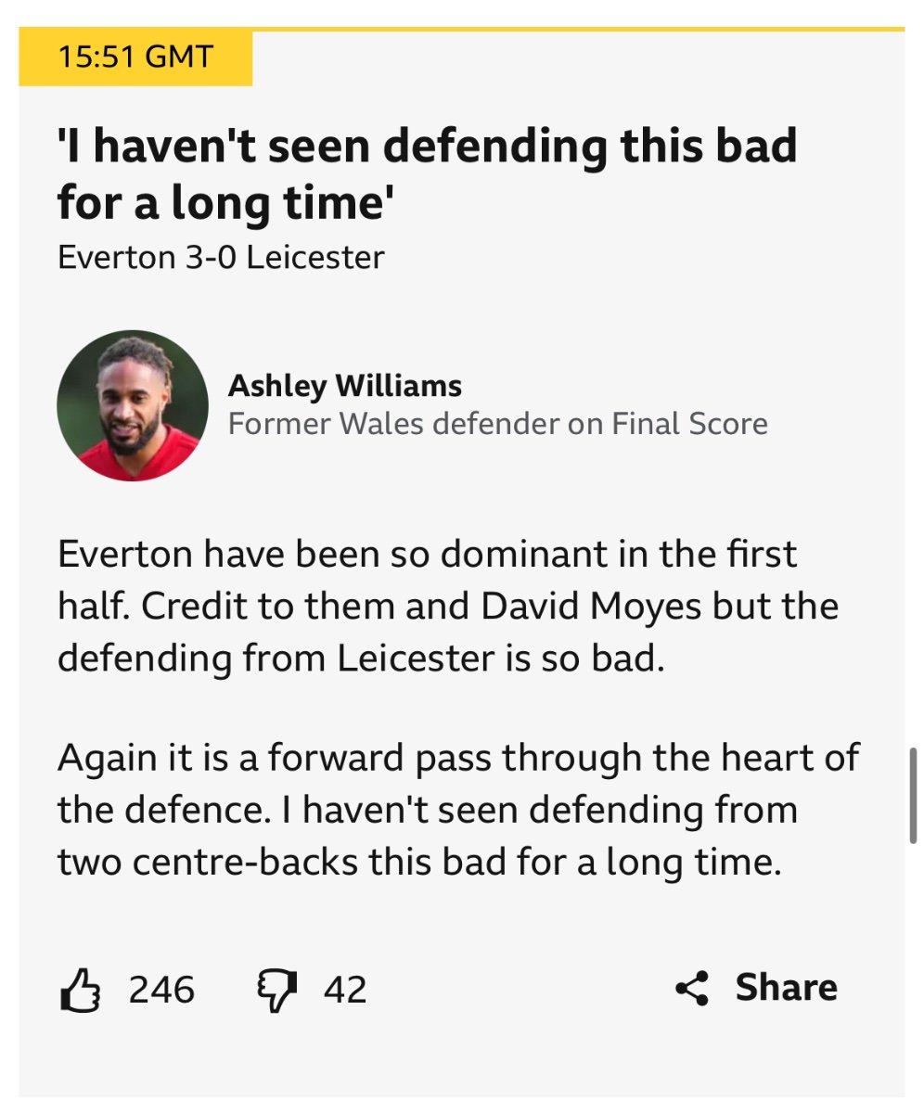Click the 15:51 GMT timestamp badge

(135, 58)
